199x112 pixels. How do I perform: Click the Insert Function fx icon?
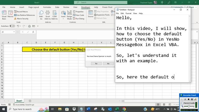[x=33, y=32]
